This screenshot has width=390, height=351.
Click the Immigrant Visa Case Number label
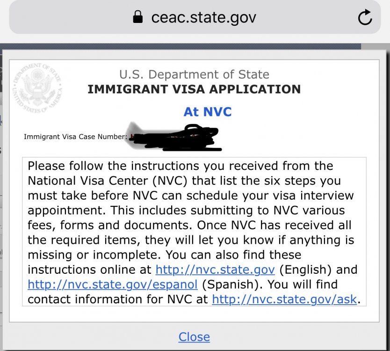click(x=75, y=137)
